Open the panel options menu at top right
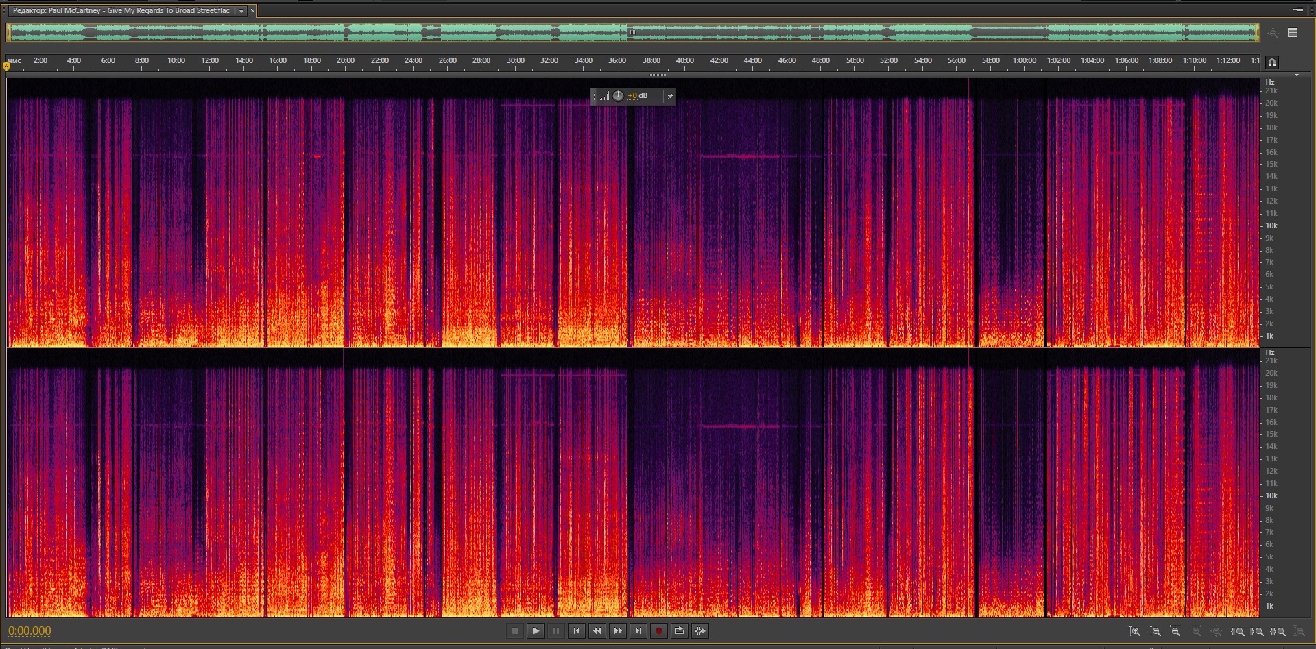Viewport: 1316px width, 649px height. click(1297, 10)
